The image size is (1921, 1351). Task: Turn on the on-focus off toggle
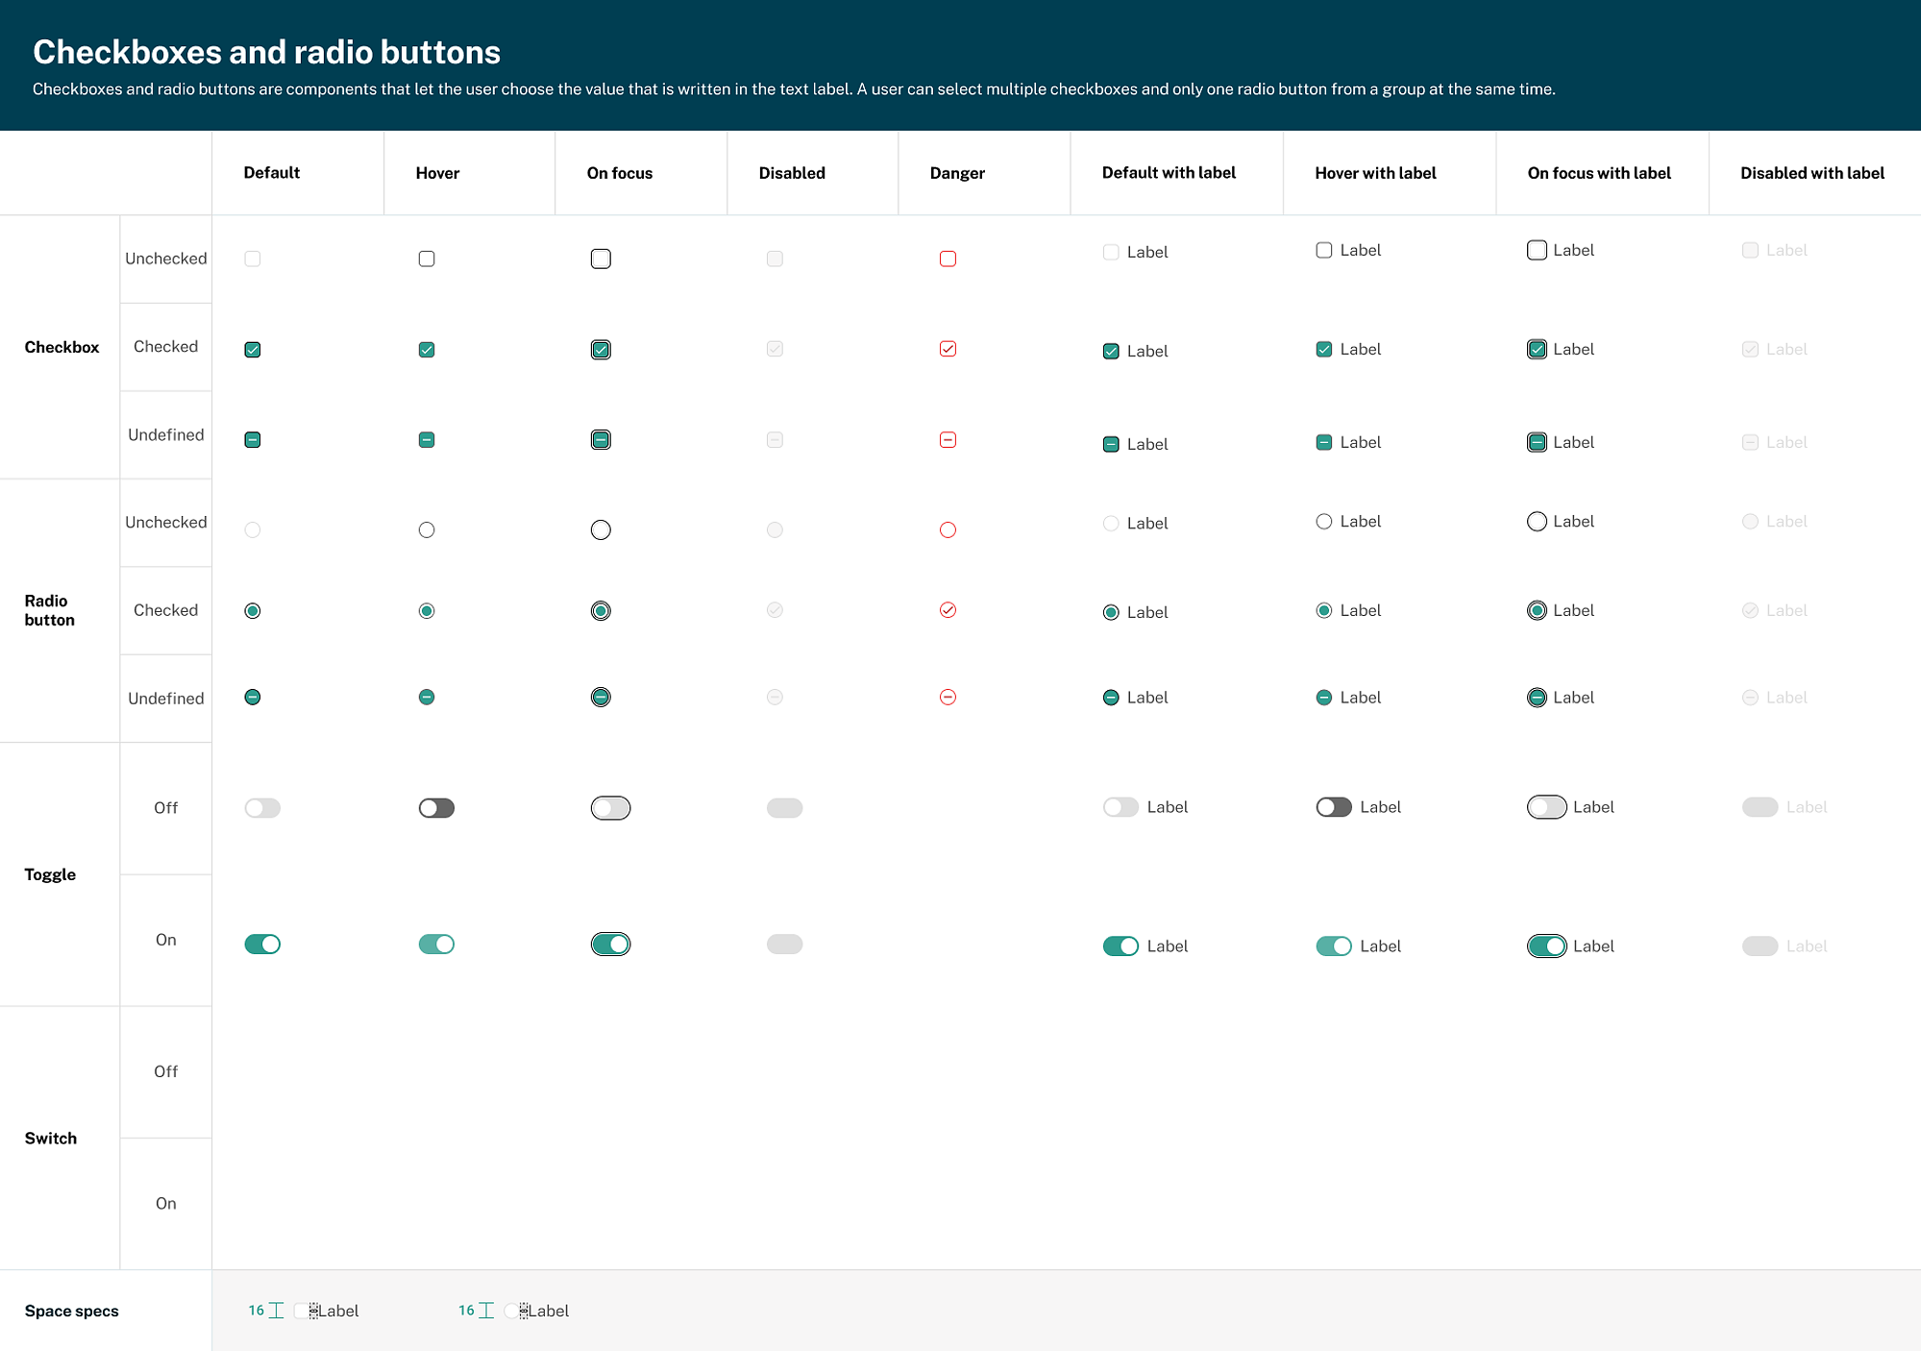(x=610, y=808)
